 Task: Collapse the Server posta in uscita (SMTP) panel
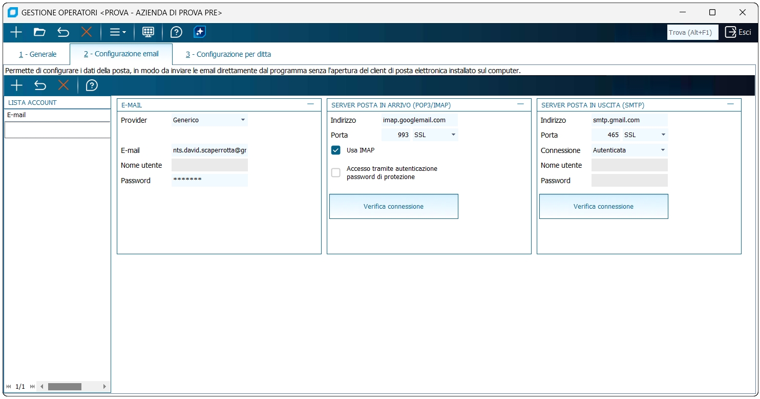pos(730,104)
